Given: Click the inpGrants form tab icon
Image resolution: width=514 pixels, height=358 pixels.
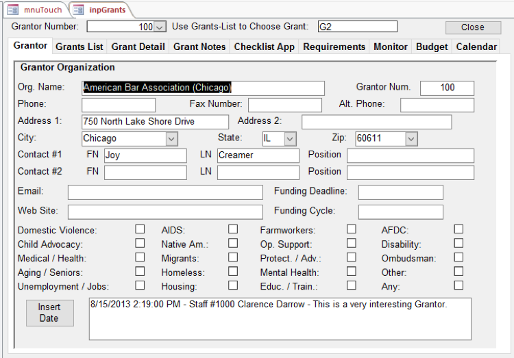Looking at the screenshot, I should (77, 10).
